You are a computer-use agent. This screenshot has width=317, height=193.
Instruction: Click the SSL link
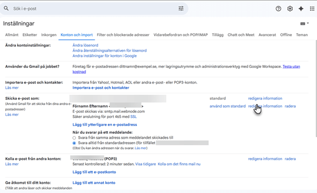point(133,117)
